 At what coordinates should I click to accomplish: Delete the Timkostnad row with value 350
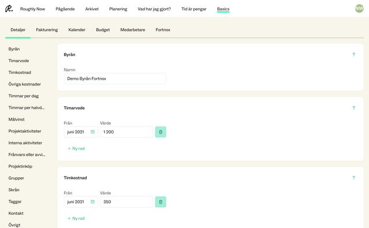[x=160, y=202]
